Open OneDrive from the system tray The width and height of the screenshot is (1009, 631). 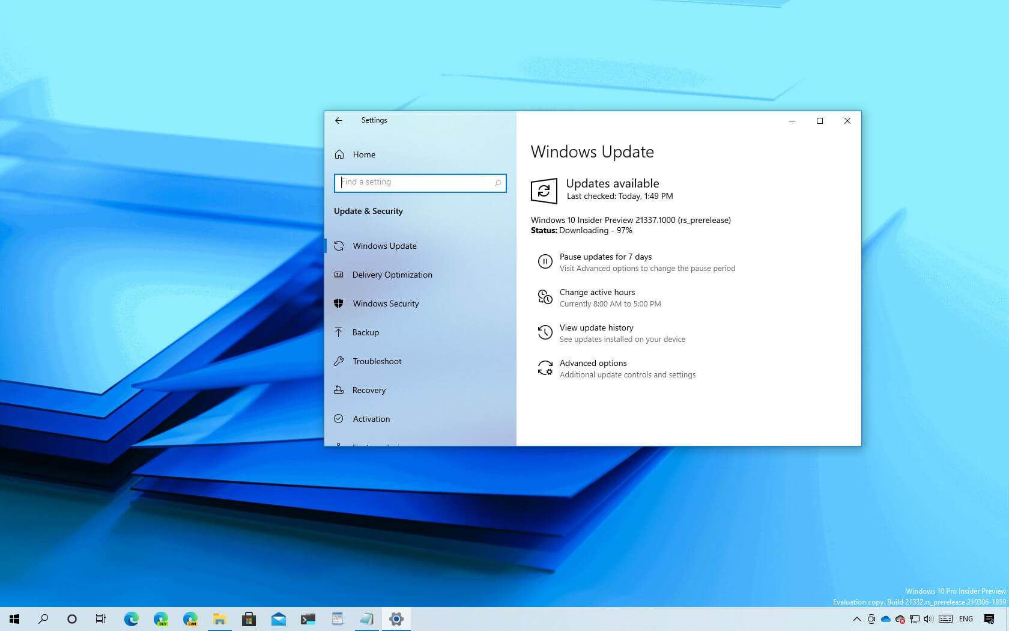click(x=886, y=618)
